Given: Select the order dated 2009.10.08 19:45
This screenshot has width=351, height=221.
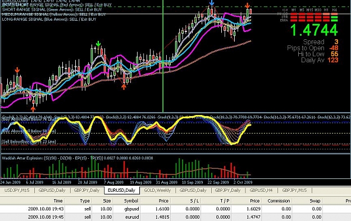Looking at the screenshot, I should [175, 217].
